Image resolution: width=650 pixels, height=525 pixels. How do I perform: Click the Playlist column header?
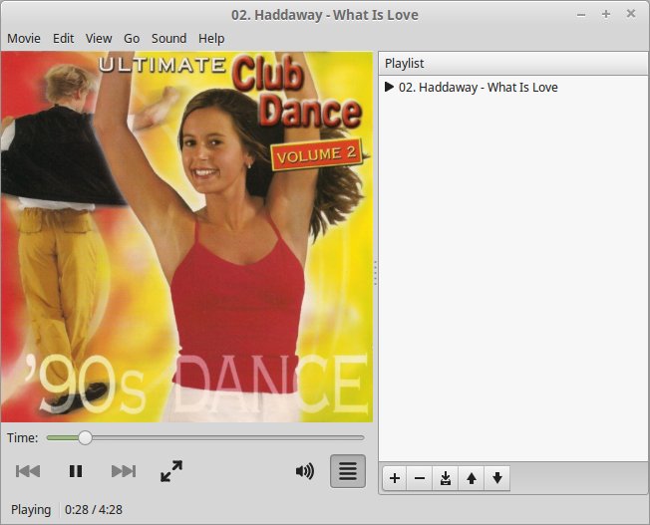pos(512,64)
